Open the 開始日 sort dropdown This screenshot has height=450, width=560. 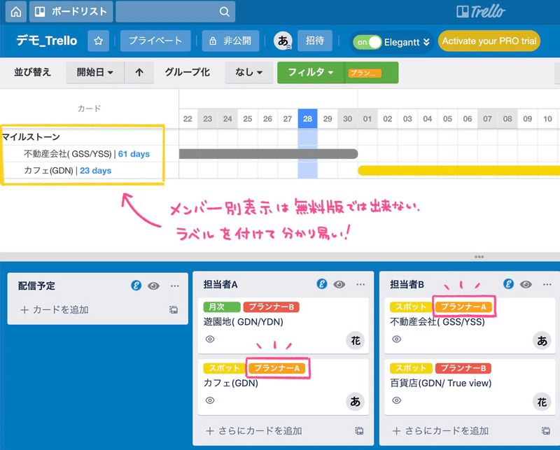click(95, 72)
